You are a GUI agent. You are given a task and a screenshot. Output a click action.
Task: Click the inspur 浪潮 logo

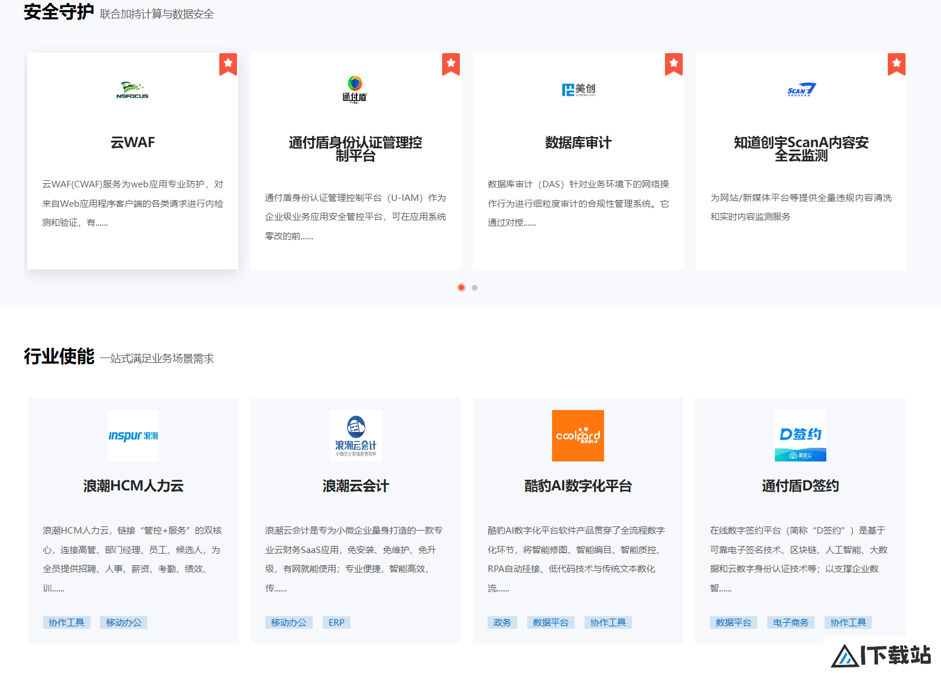click(x=133, y=435)
